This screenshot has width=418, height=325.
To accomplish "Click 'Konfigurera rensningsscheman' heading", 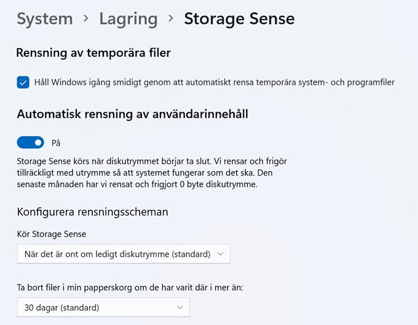I will (92, 212).
